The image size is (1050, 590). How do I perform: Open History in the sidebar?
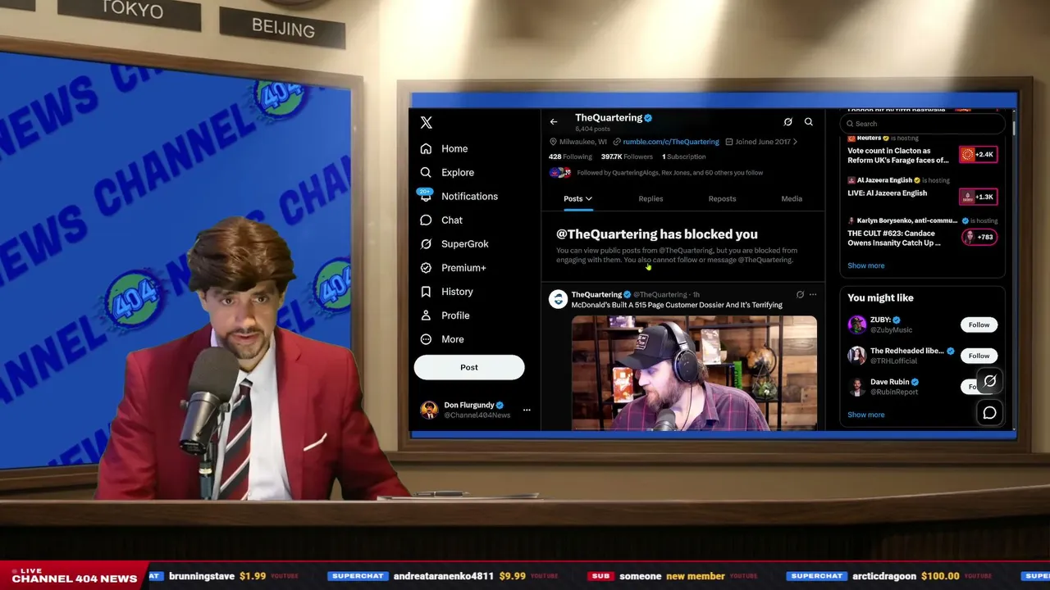tap(446, 291)
